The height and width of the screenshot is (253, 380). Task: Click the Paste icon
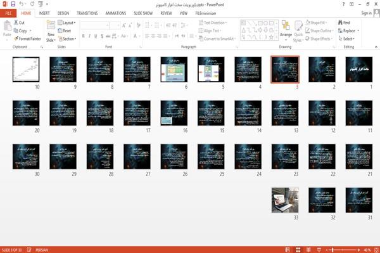[7, 26]
